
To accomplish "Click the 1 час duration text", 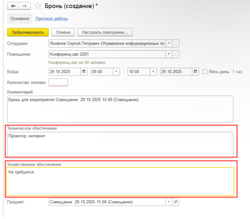I will tap(237, 72).
